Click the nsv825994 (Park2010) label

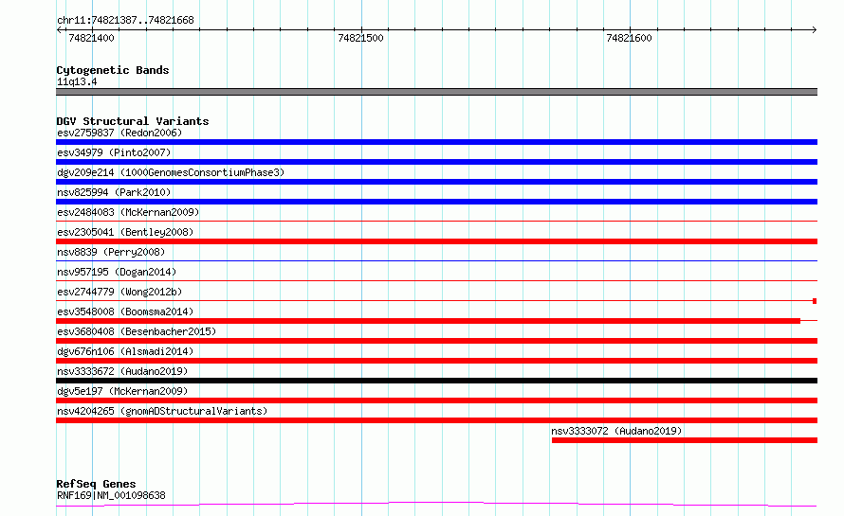(114, 192)
